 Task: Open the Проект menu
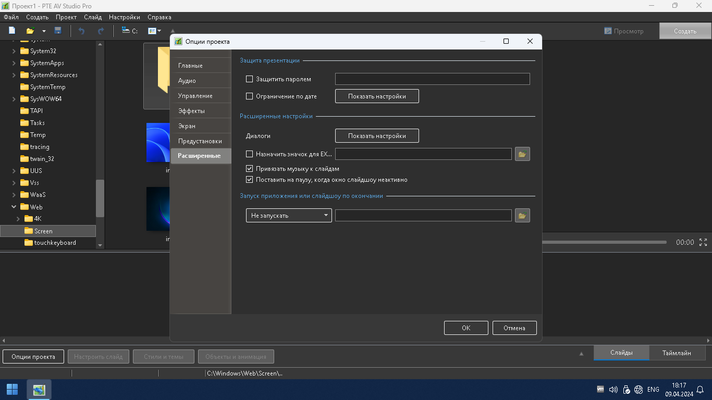[66, 17]
